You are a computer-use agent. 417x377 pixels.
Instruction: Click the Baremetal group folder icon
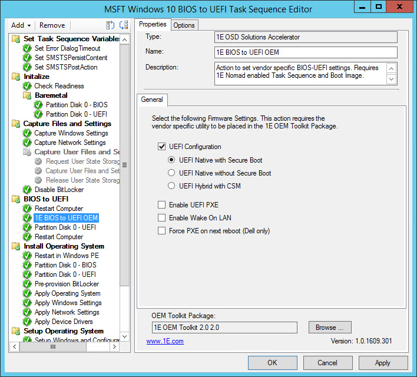(x=27, y=95)
